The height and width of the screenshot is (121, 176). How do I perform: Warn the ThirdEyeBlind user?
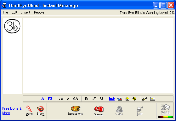click(29, 110)
